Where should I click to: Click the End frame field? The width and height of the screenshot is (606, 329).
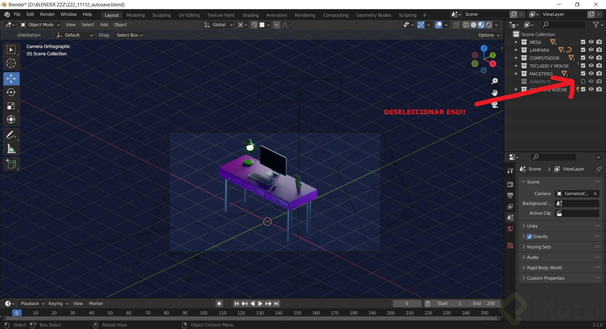[x=484, y=303]
